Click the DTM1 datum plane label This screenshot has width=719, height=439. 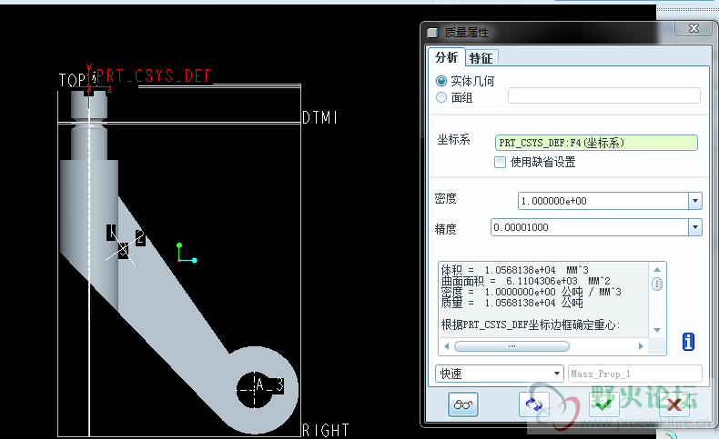coord(319,117)
